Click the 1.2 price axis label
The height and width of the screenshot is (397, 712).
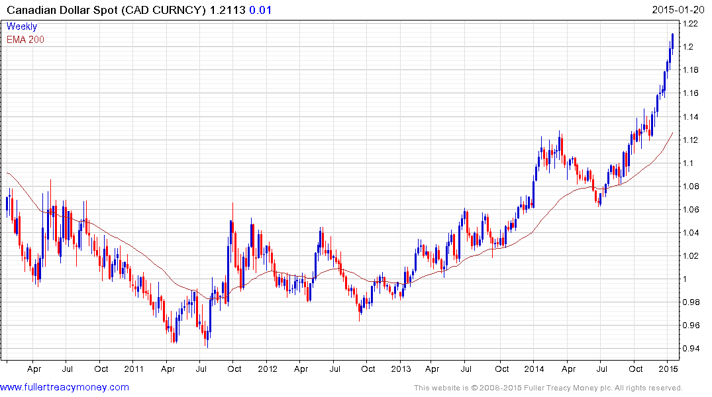coord(688,47)
